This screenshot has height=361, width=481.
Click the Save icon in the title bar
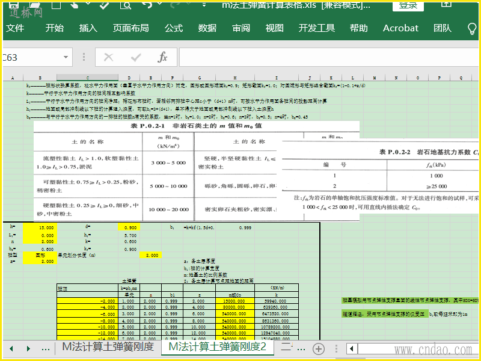(x=14, y=5)
